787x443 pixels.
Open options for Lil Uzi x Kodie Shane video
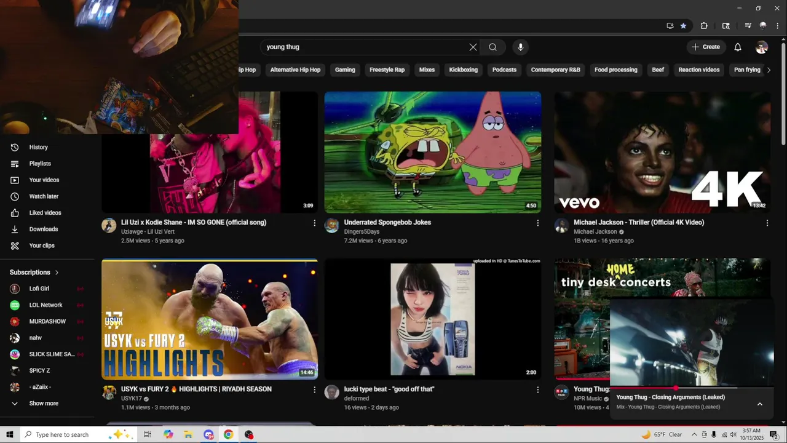click(x=314, y=223)
